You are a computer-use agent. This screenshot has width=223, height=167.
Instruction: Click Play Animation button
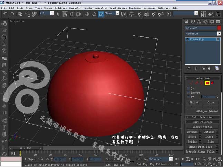(187, 159)
